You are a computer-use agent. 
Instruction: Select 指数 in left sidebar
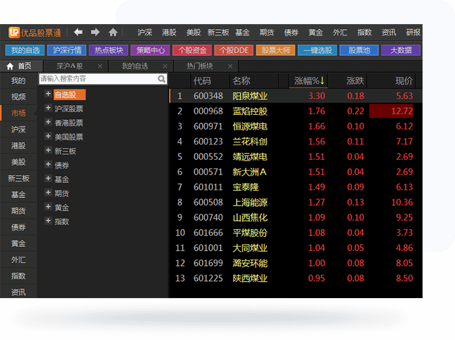[18, 276]
